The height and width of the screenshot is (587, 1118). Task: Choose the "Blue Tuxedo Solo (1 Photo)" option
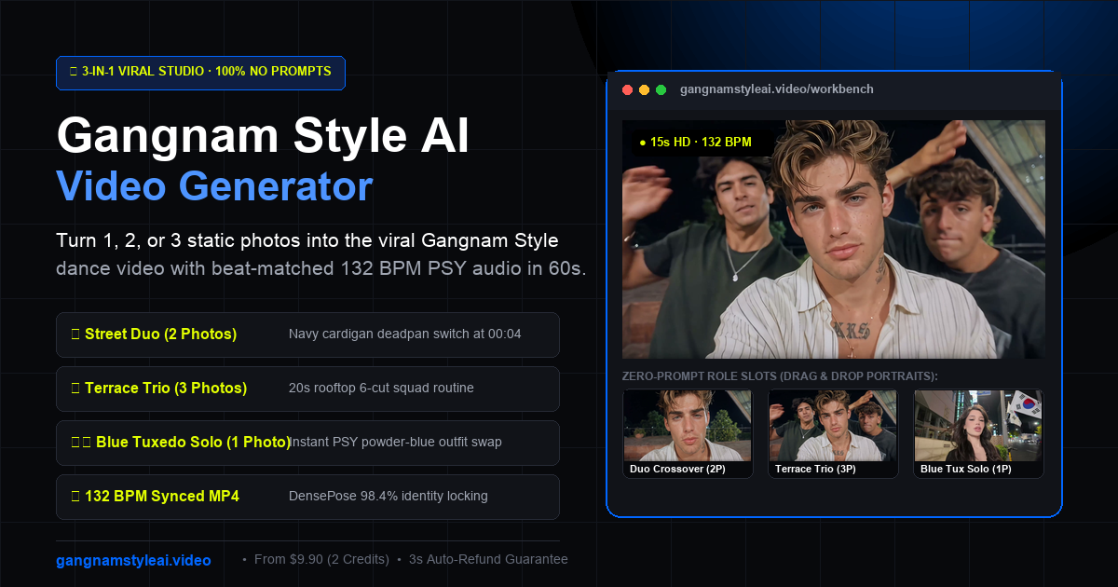[x=307, y=443]
